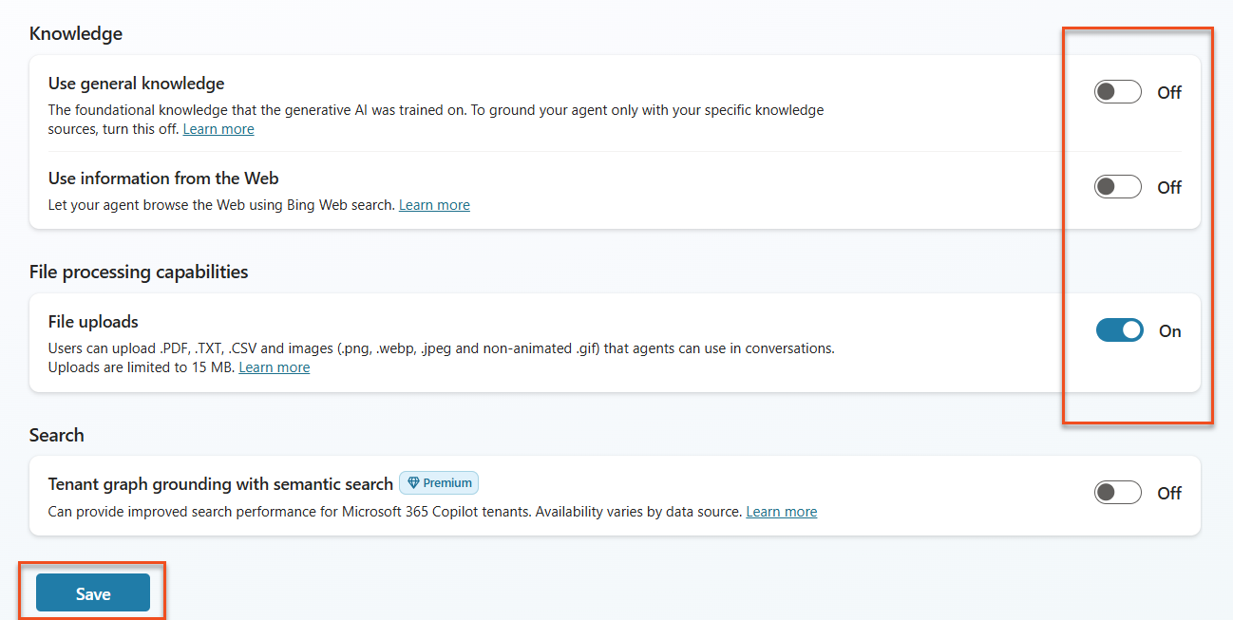Click the Tenant graph grounding label text
The image size is (1233, 620).
(x=220, y=482)
